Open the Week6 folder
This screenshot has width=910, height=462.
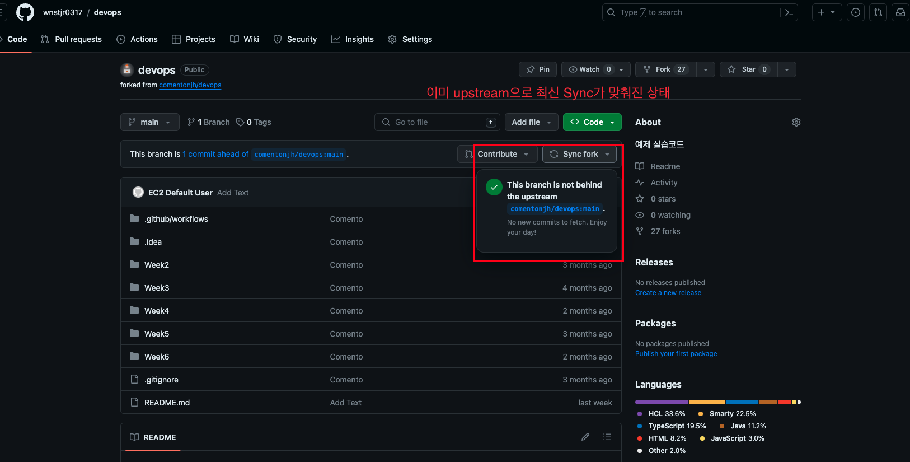(157, 357)
